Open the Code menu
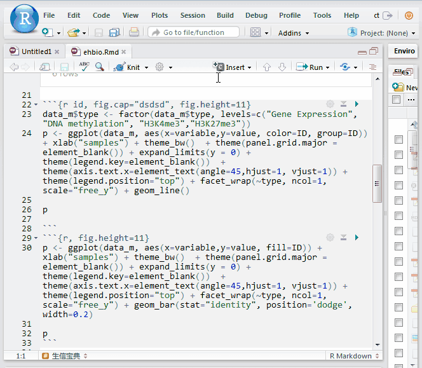The image size is (422, 368). (x=101, y=15)
